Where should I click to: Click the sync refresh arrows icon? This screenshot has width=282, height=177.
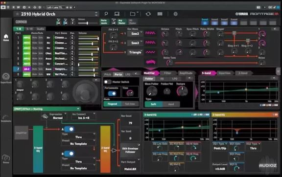(148, 14)
